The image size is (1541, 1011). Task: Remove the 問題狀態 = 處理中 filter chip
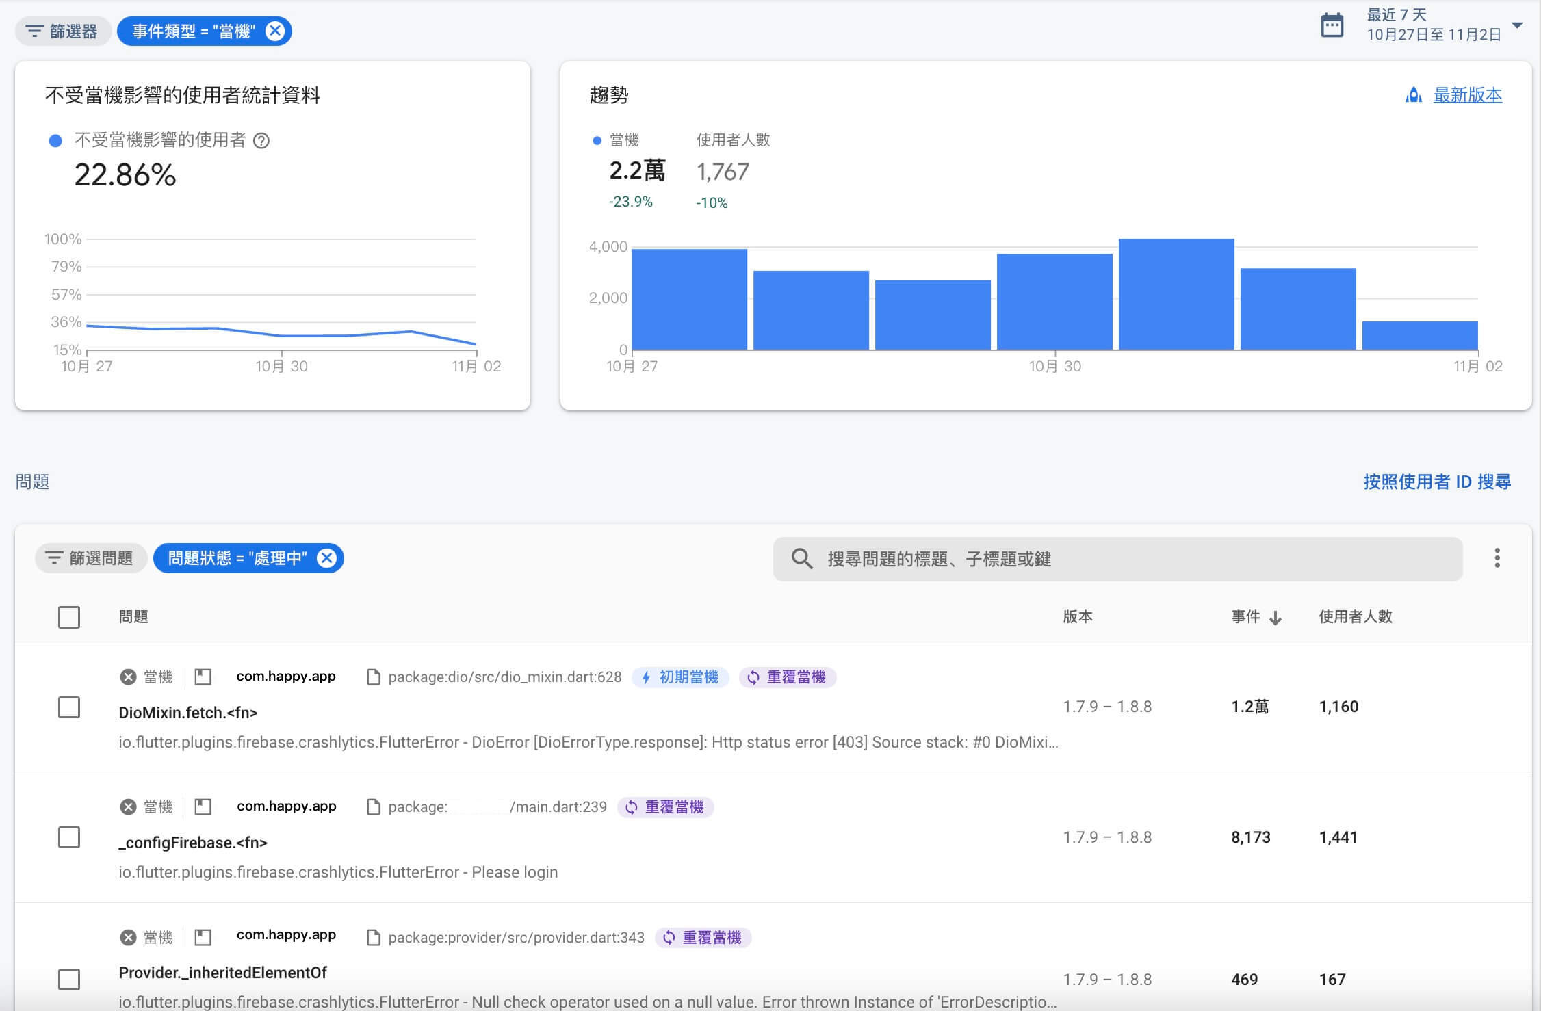pyautogui.click(x=327, y=558)
